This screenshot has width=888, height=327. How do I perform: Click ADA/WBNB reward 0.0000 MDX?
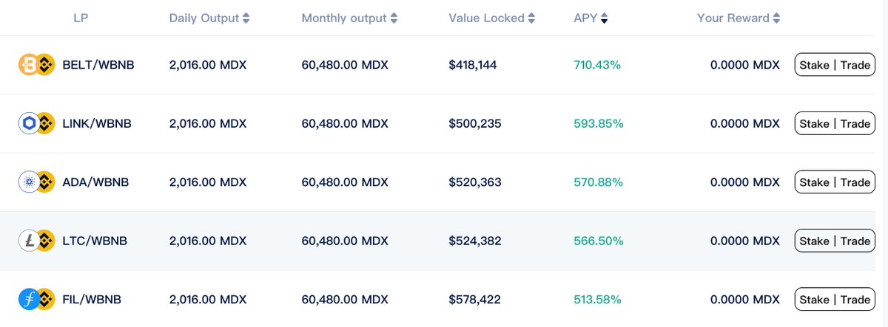tap(745, 182)
